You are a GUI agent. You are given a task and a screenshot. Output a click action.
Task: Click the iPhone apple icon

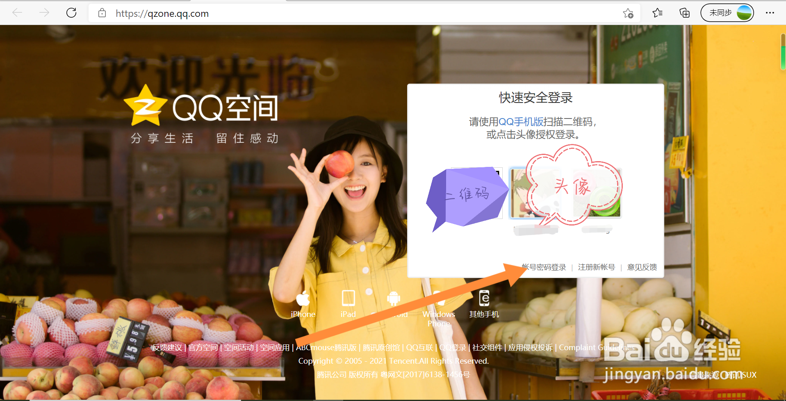303,298
